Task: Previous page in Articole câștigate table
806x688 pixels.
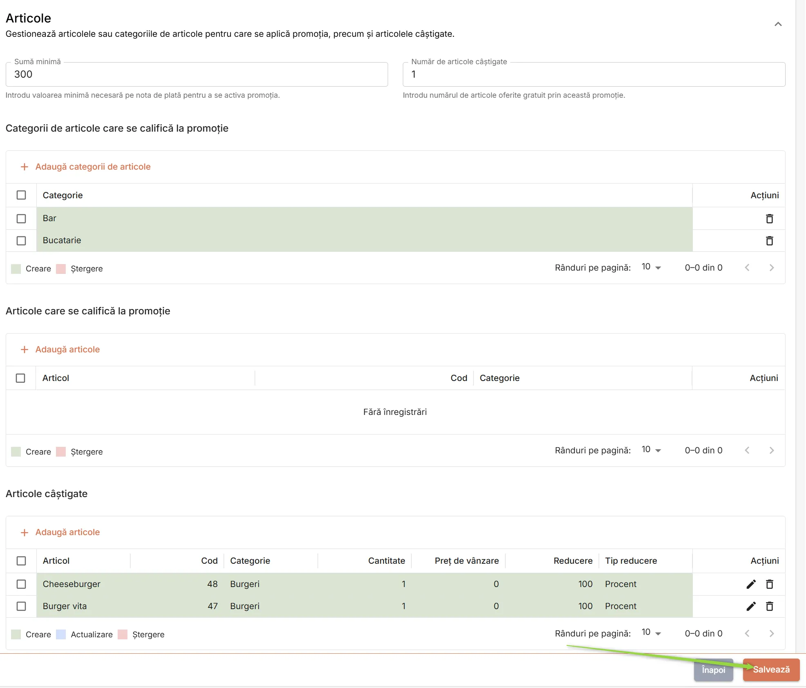Action: (747, 633)
